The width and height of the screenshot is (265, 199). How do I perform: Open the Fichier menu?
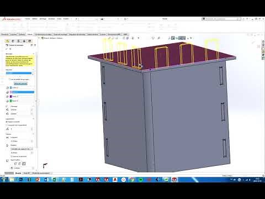click(28, 19)
